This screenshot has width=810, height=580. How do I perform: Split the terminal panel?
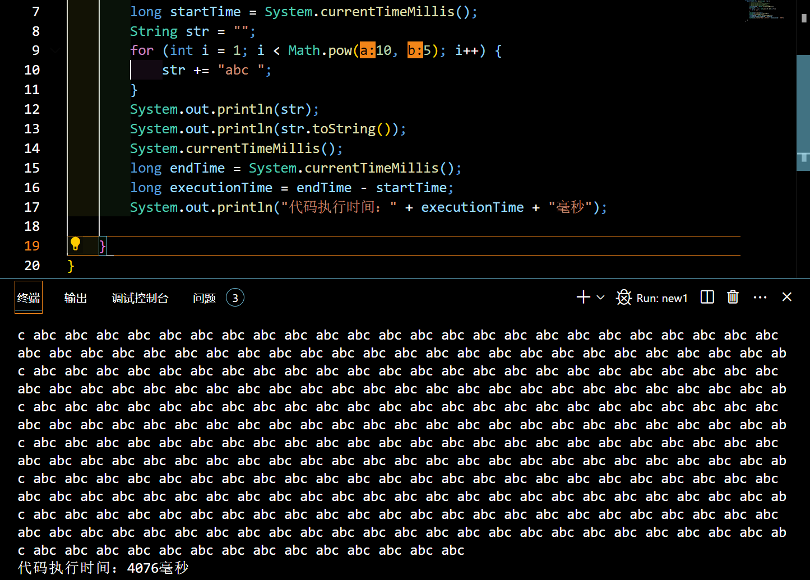point(707,297)
